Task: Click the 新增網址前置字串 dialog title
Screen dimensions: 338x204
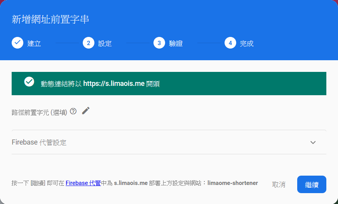Action: (50, 19)
